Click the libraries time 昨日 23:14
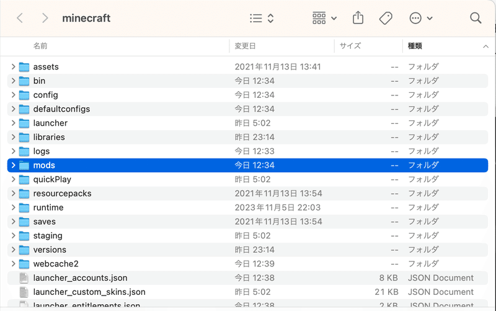Viewport: 496px width, 311px height. click(254, 137)
